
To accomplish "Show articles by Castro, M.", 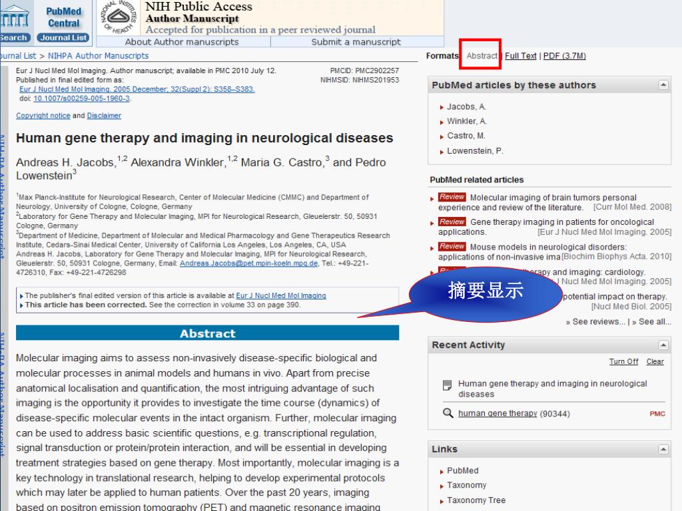I will [466, 136].
